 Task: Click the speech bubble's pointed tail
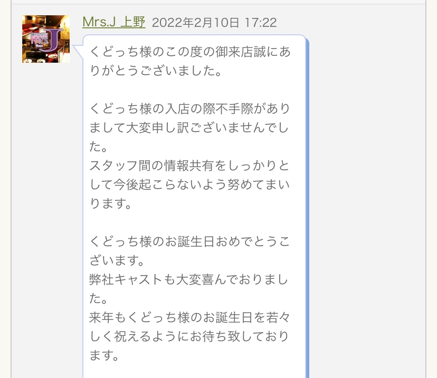(x=78, y=52)
